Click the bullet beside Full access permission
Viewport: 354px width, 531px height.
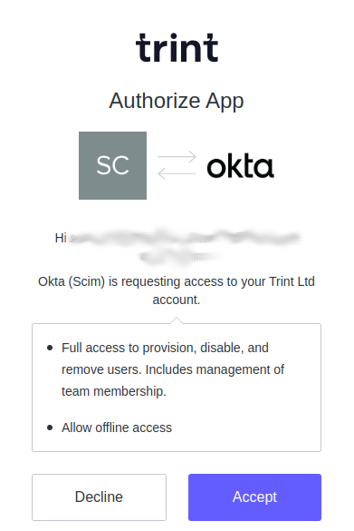click(x=50, y=348)
